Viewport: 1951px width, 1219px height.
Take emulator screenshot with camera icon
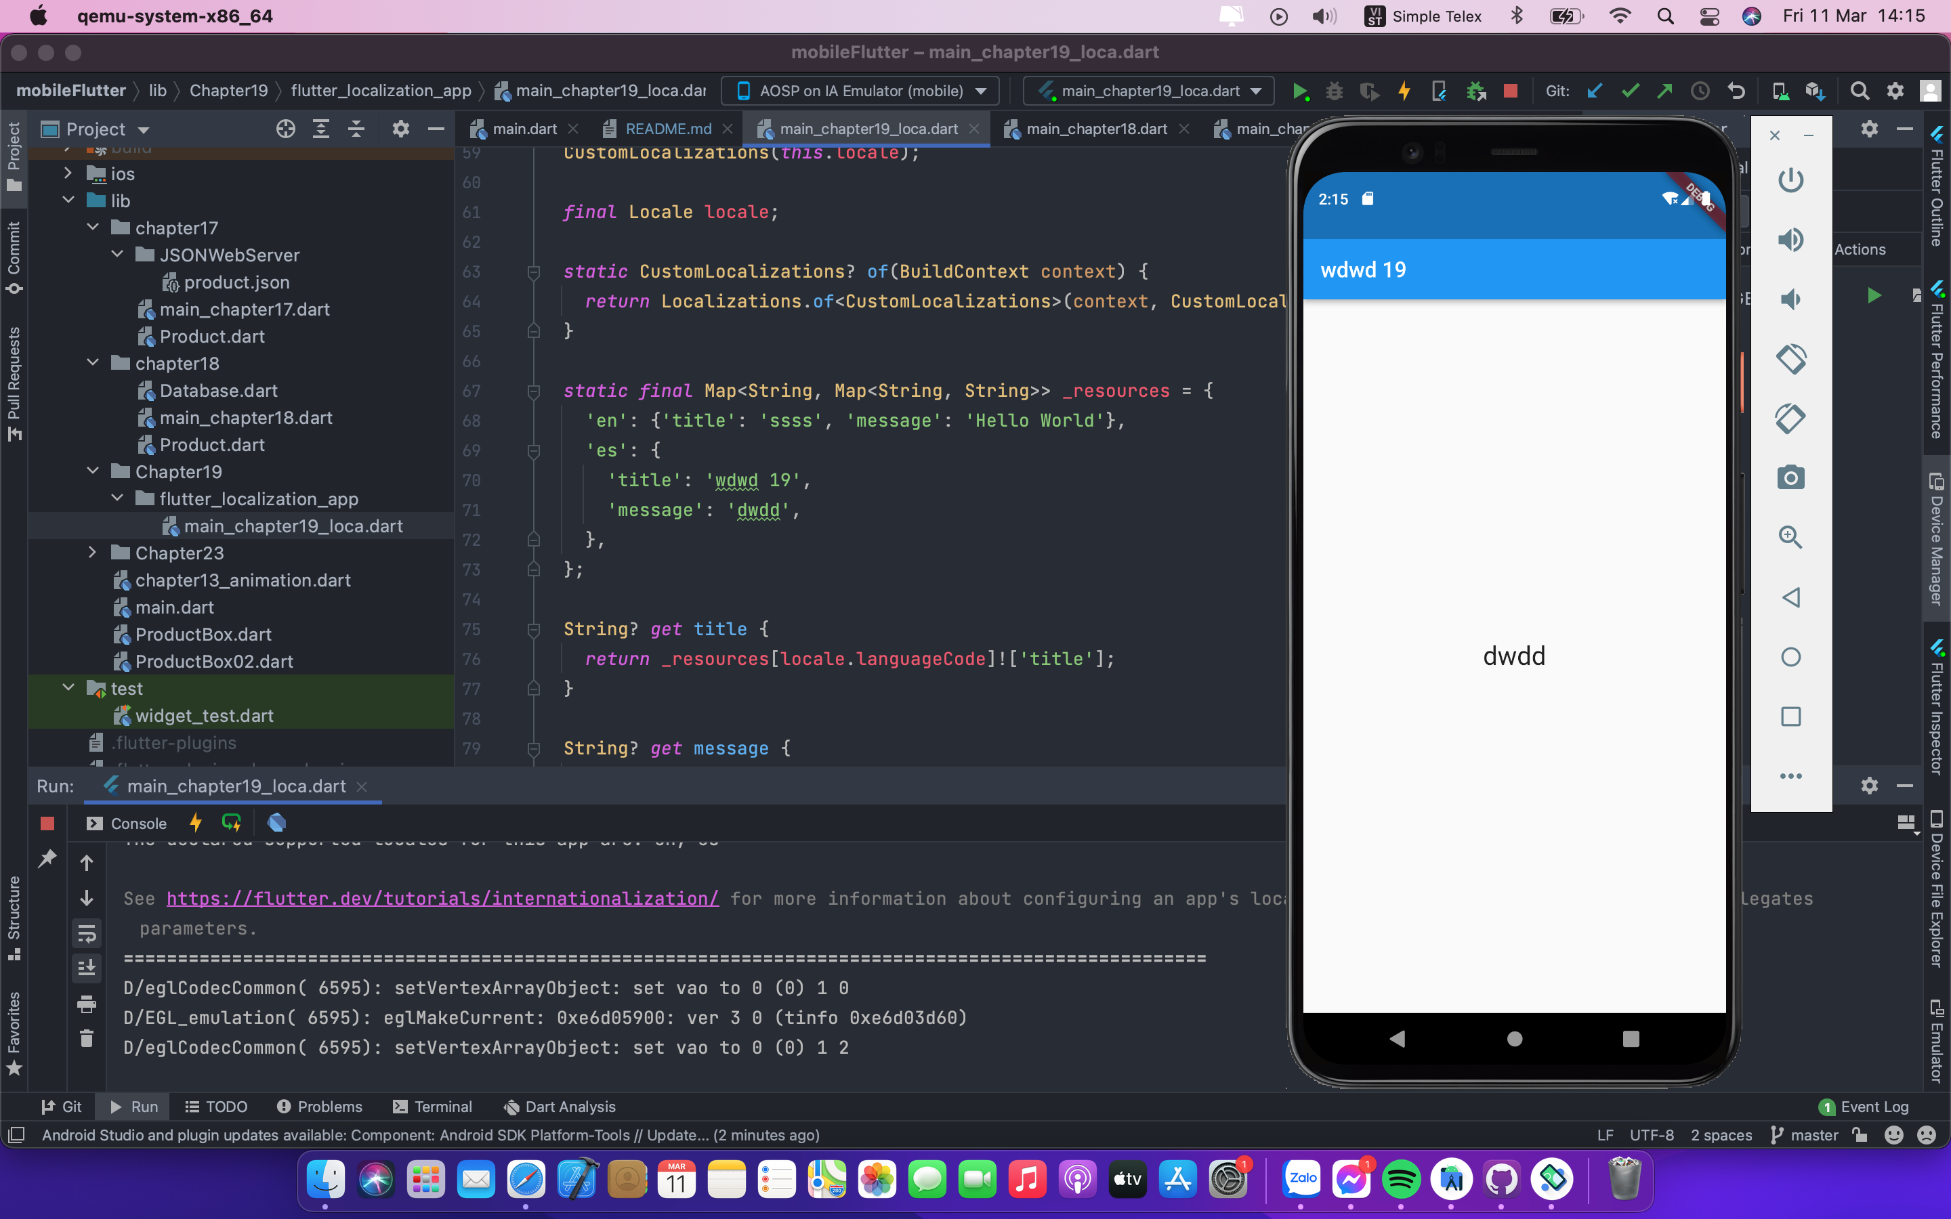point(1790,478)
